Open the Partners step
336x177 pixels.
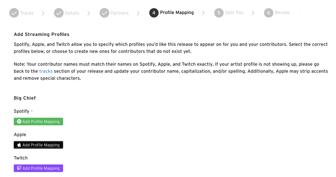point(119,13)
